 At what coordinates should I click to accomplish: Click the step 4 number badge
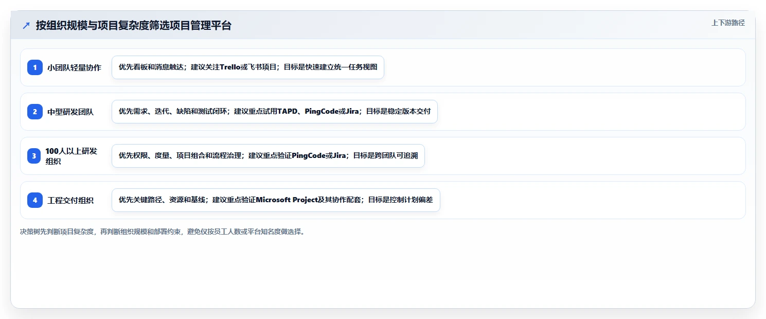pyautogui.click(x=35, y=200)
